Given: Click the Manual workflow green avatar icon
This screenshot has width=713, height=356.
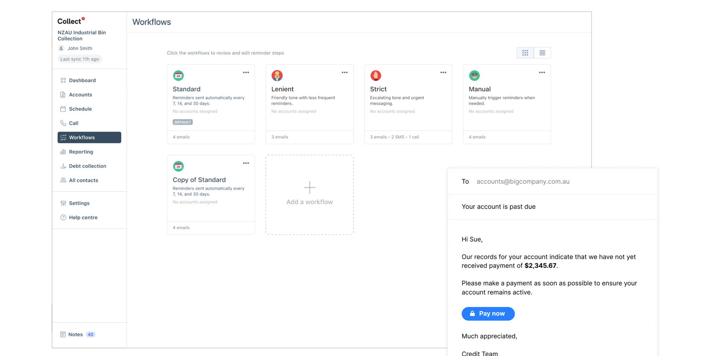Looking at the screenshot, I should [474, 76].
